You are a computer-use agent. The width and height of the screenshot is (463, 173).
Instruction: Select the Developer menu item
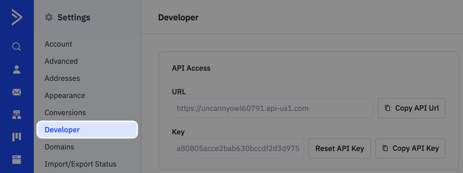click(x=62, y=130)
